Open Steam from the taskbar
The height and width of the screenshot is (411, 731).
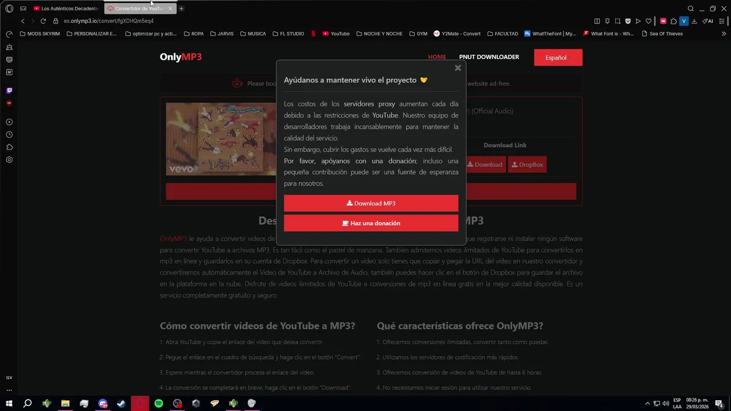121,404
